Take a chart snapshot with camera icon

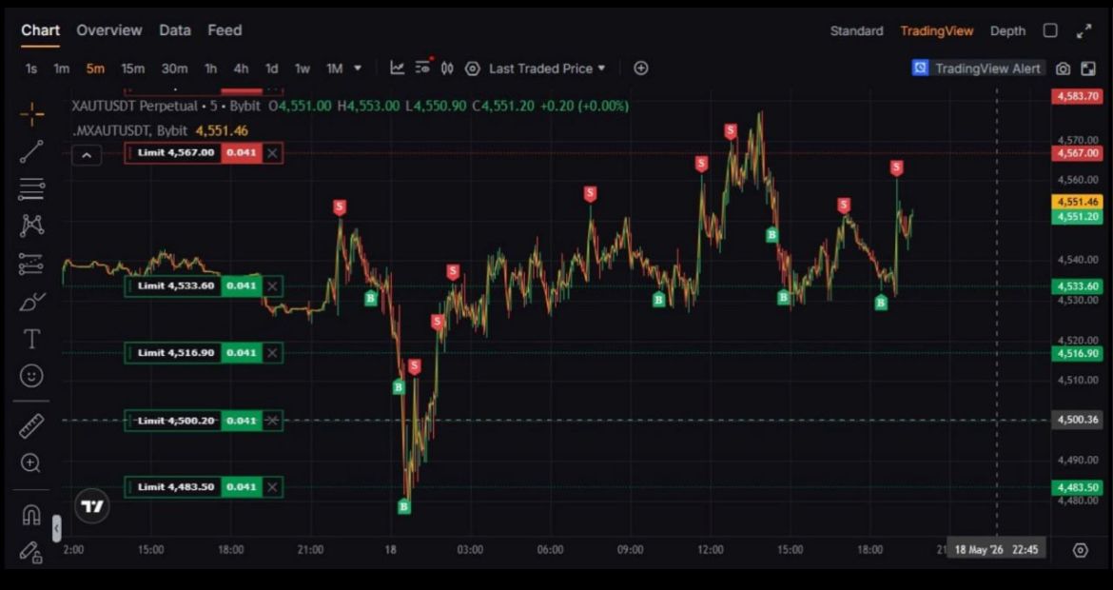(1063, 69)
